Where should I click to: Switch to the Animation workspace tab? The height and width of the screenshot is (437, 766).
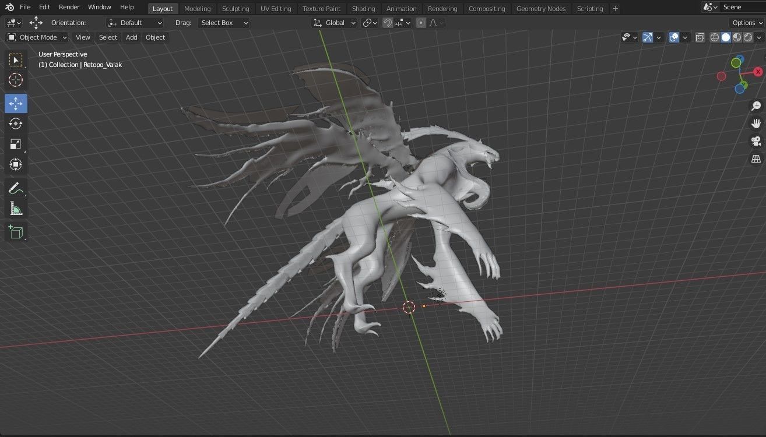click(x=402, y=9)
